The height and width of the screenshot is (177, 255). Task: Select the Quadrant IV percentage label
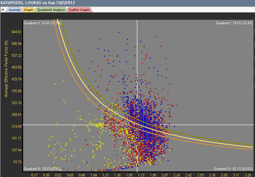point(233,169)
